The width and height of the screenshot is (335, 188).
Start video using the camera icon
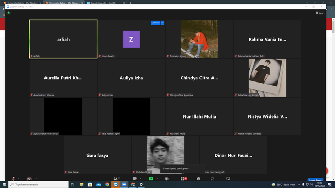[29, 179]
